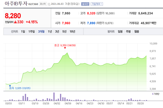Click the 전일 value 7,950
The image size is (163, 108).
tap(66, 13)
